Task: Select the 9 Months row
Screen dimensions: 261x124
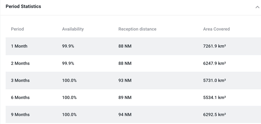Action: coord(133,115)
